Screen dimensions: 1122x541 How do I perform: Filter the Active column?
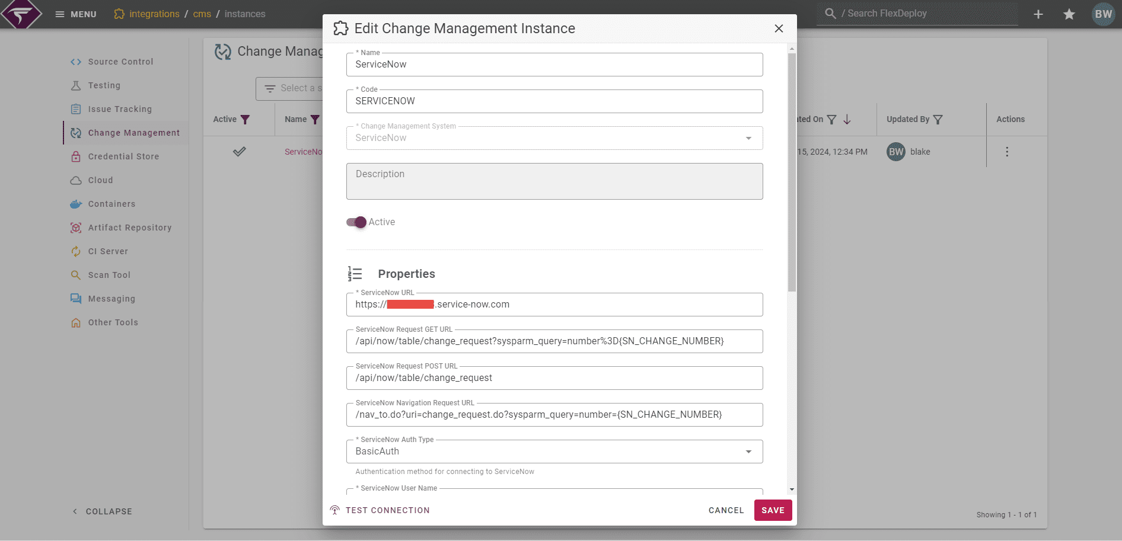[245, 119]
